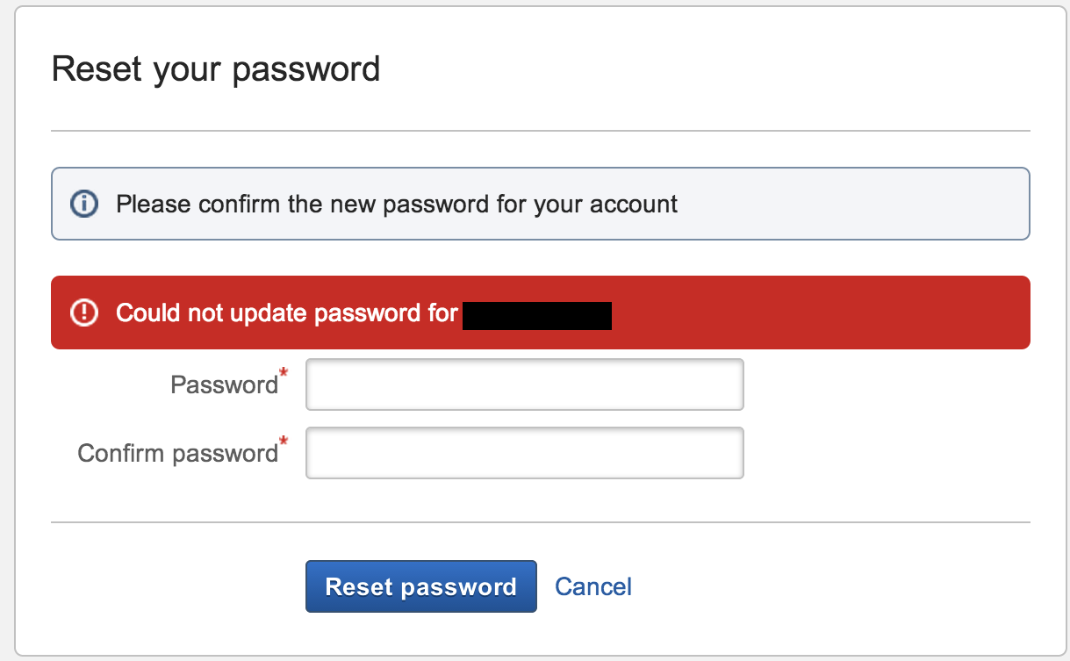Click the divider line below the heading
This screenshot has height=661, width=1070.
541,131
